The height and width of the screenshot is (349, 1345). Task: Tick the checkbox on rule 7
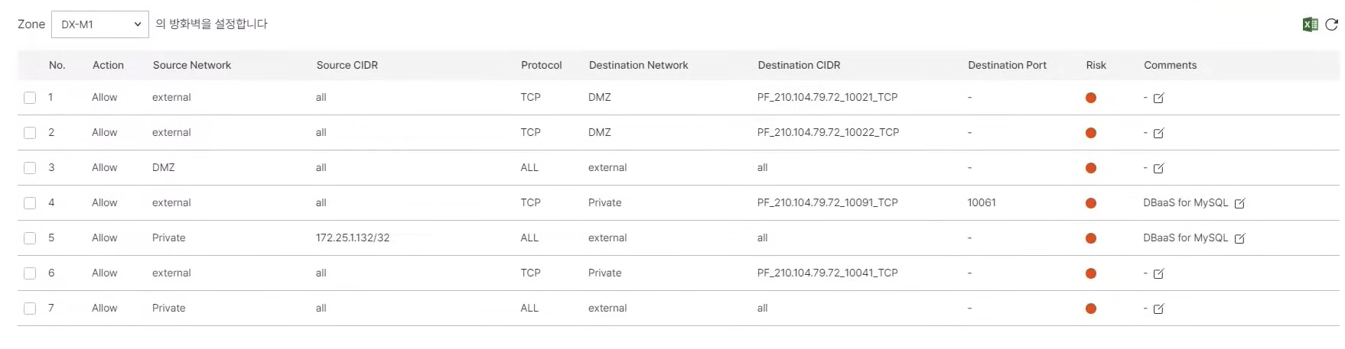pos(30,309)
